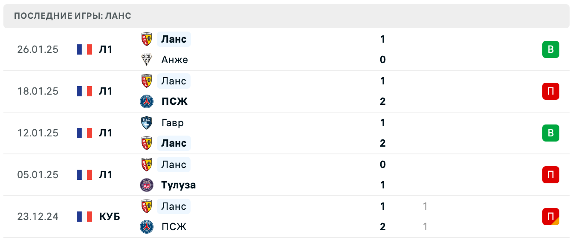573x243 pixels.
Task: Click the Le Havre club crest
Action: pos(147,123)
